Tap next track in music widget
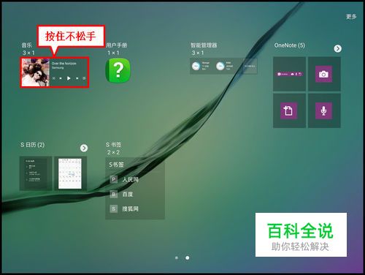The height and width of the screenshot is (275, 365). pos(77,78)
